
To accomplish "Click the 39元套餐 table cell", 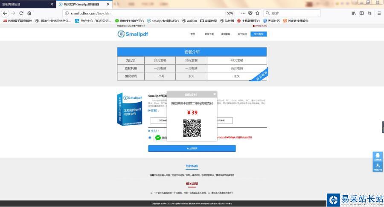I will tap(191, 60).
